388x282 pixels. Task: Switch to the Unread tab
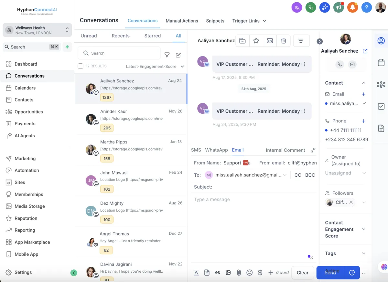click(x=89, y=36)
